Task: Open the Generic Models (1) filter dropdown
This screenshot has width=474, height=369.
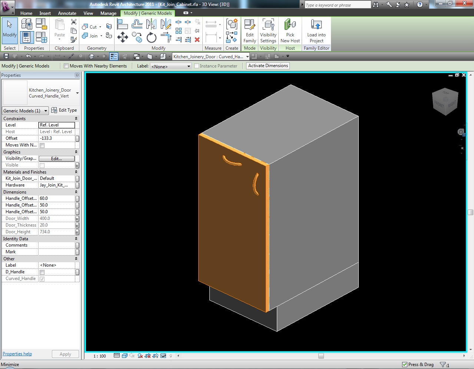Action: click(x=25, y=111)
